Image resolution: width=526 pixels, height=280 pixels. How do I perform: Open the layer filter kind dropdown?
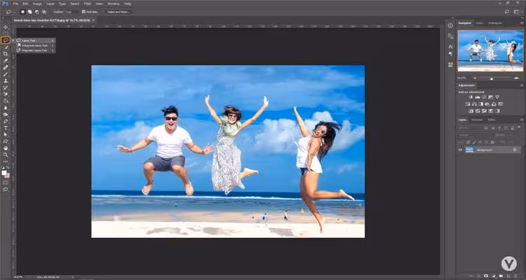pyautogui.click(x=471, y=128)
